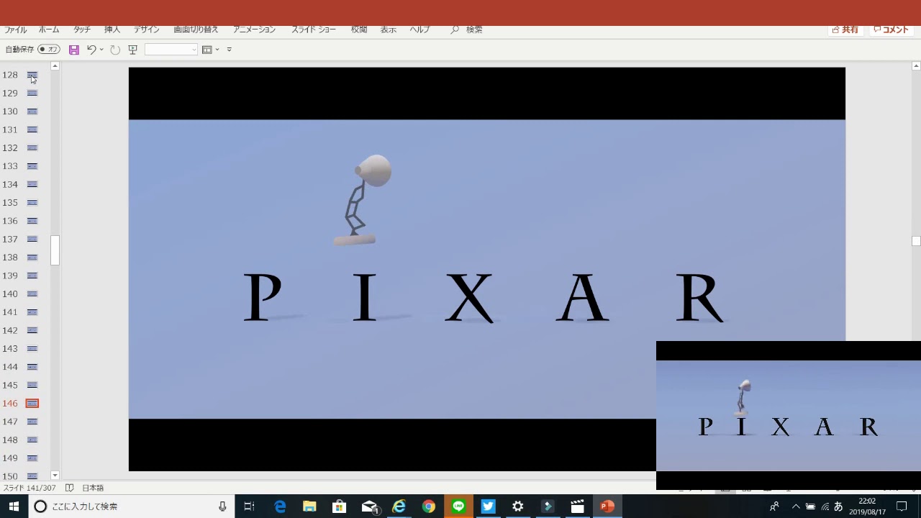921x518 pixels.
Task: Click the Redo icon in quick access toolbar
Action: coord(115,50)
